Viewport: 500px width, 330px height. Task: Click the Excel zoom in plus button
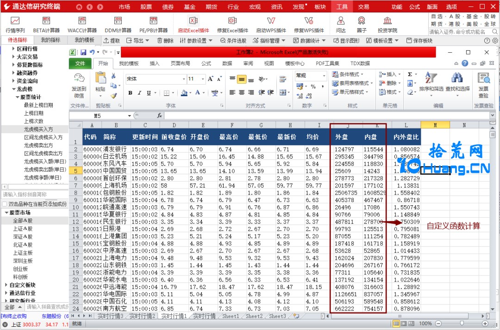[485, 324]
